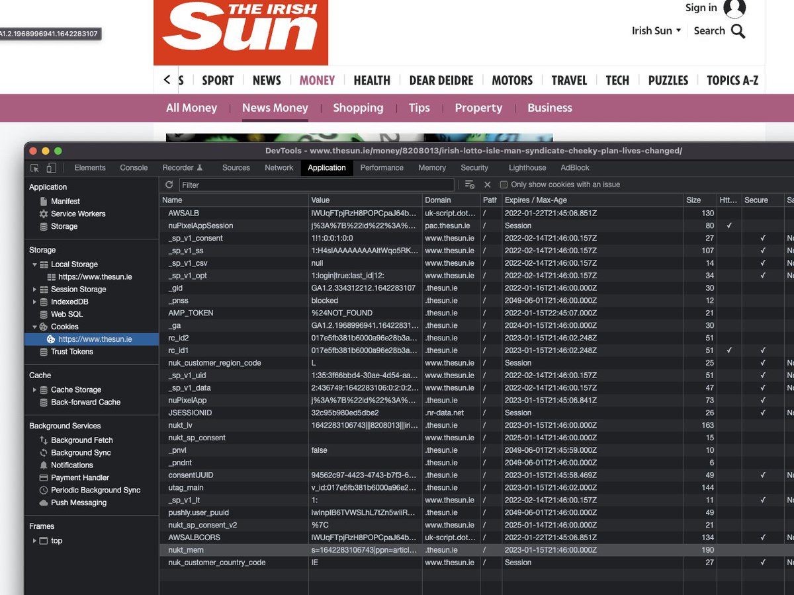Image resolution: width=794 pixels, height=595 pixels.
Task: Open Storage via its database icon
Action: coord(44,226)
